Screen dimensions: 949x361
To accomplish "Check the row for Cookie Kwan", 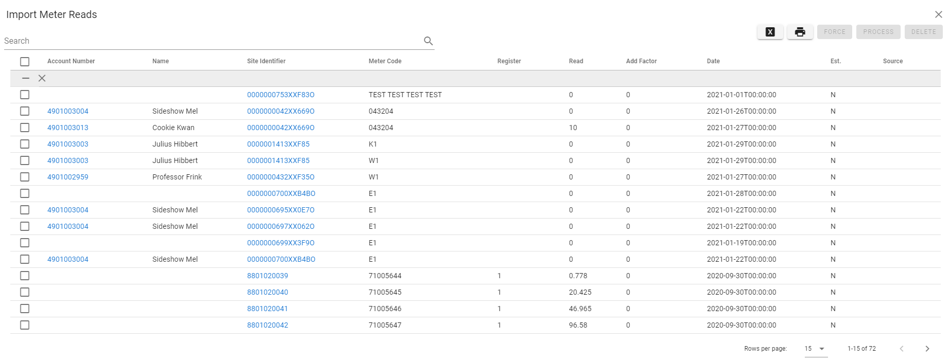I will coord(25,128).
